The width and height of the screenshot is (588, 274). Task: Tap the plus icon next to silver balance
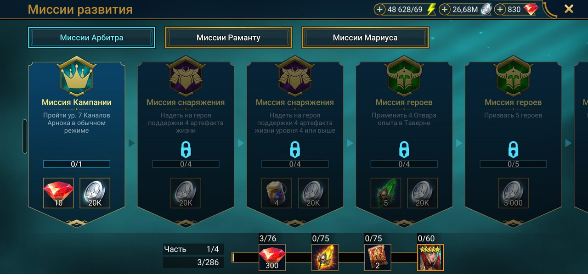[445, 9]
